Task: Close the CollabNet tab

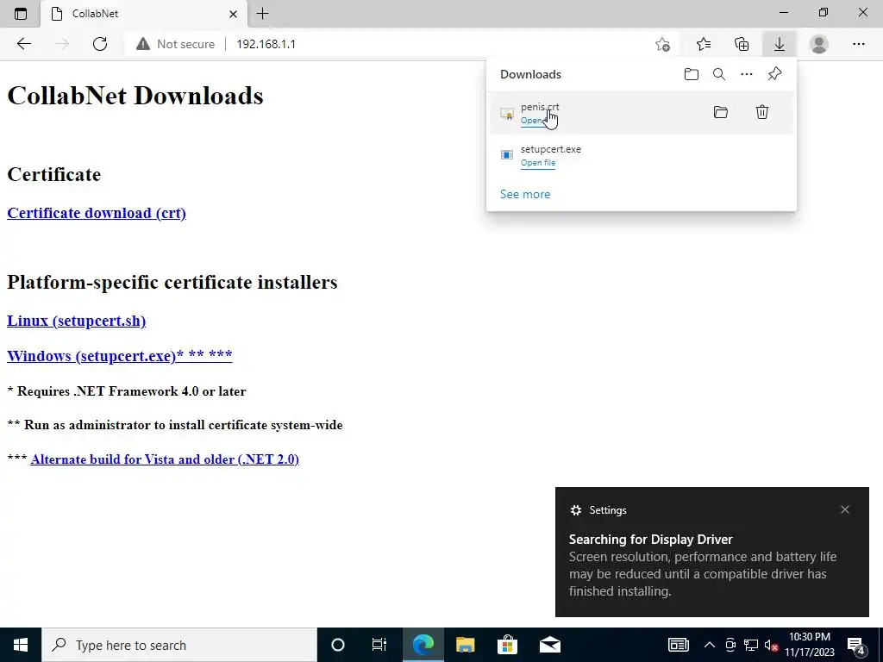Action: tap(233, 14)
